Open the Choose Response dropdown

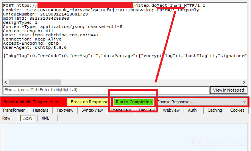pyautogui.click(x=202, y=102)
